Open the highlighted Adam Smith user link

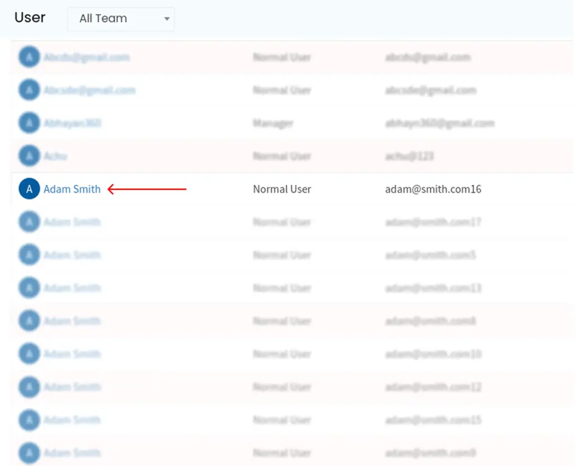(72, 189)
